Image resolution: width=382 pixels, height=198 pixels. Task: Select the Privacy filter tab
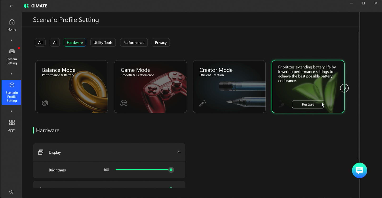[x=161, y=43]
